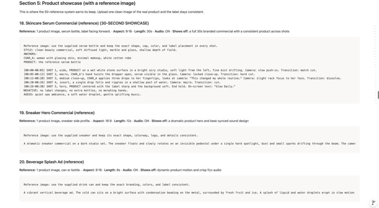The image size is (379, 208).
Task: Jump to top entry in outline minimap
Action: 375,26
